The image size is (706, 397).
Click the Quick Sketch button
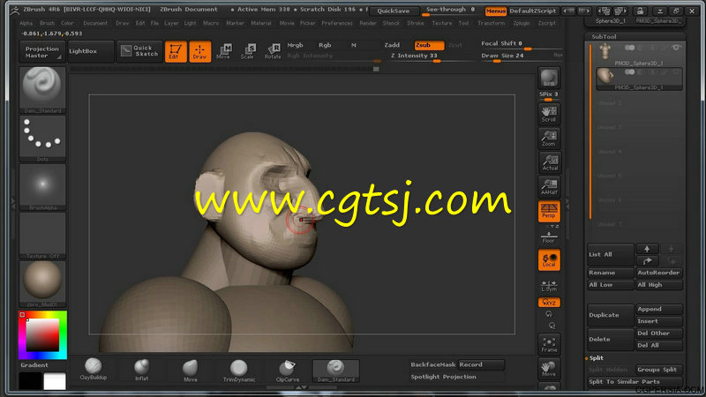pos(139,51)
